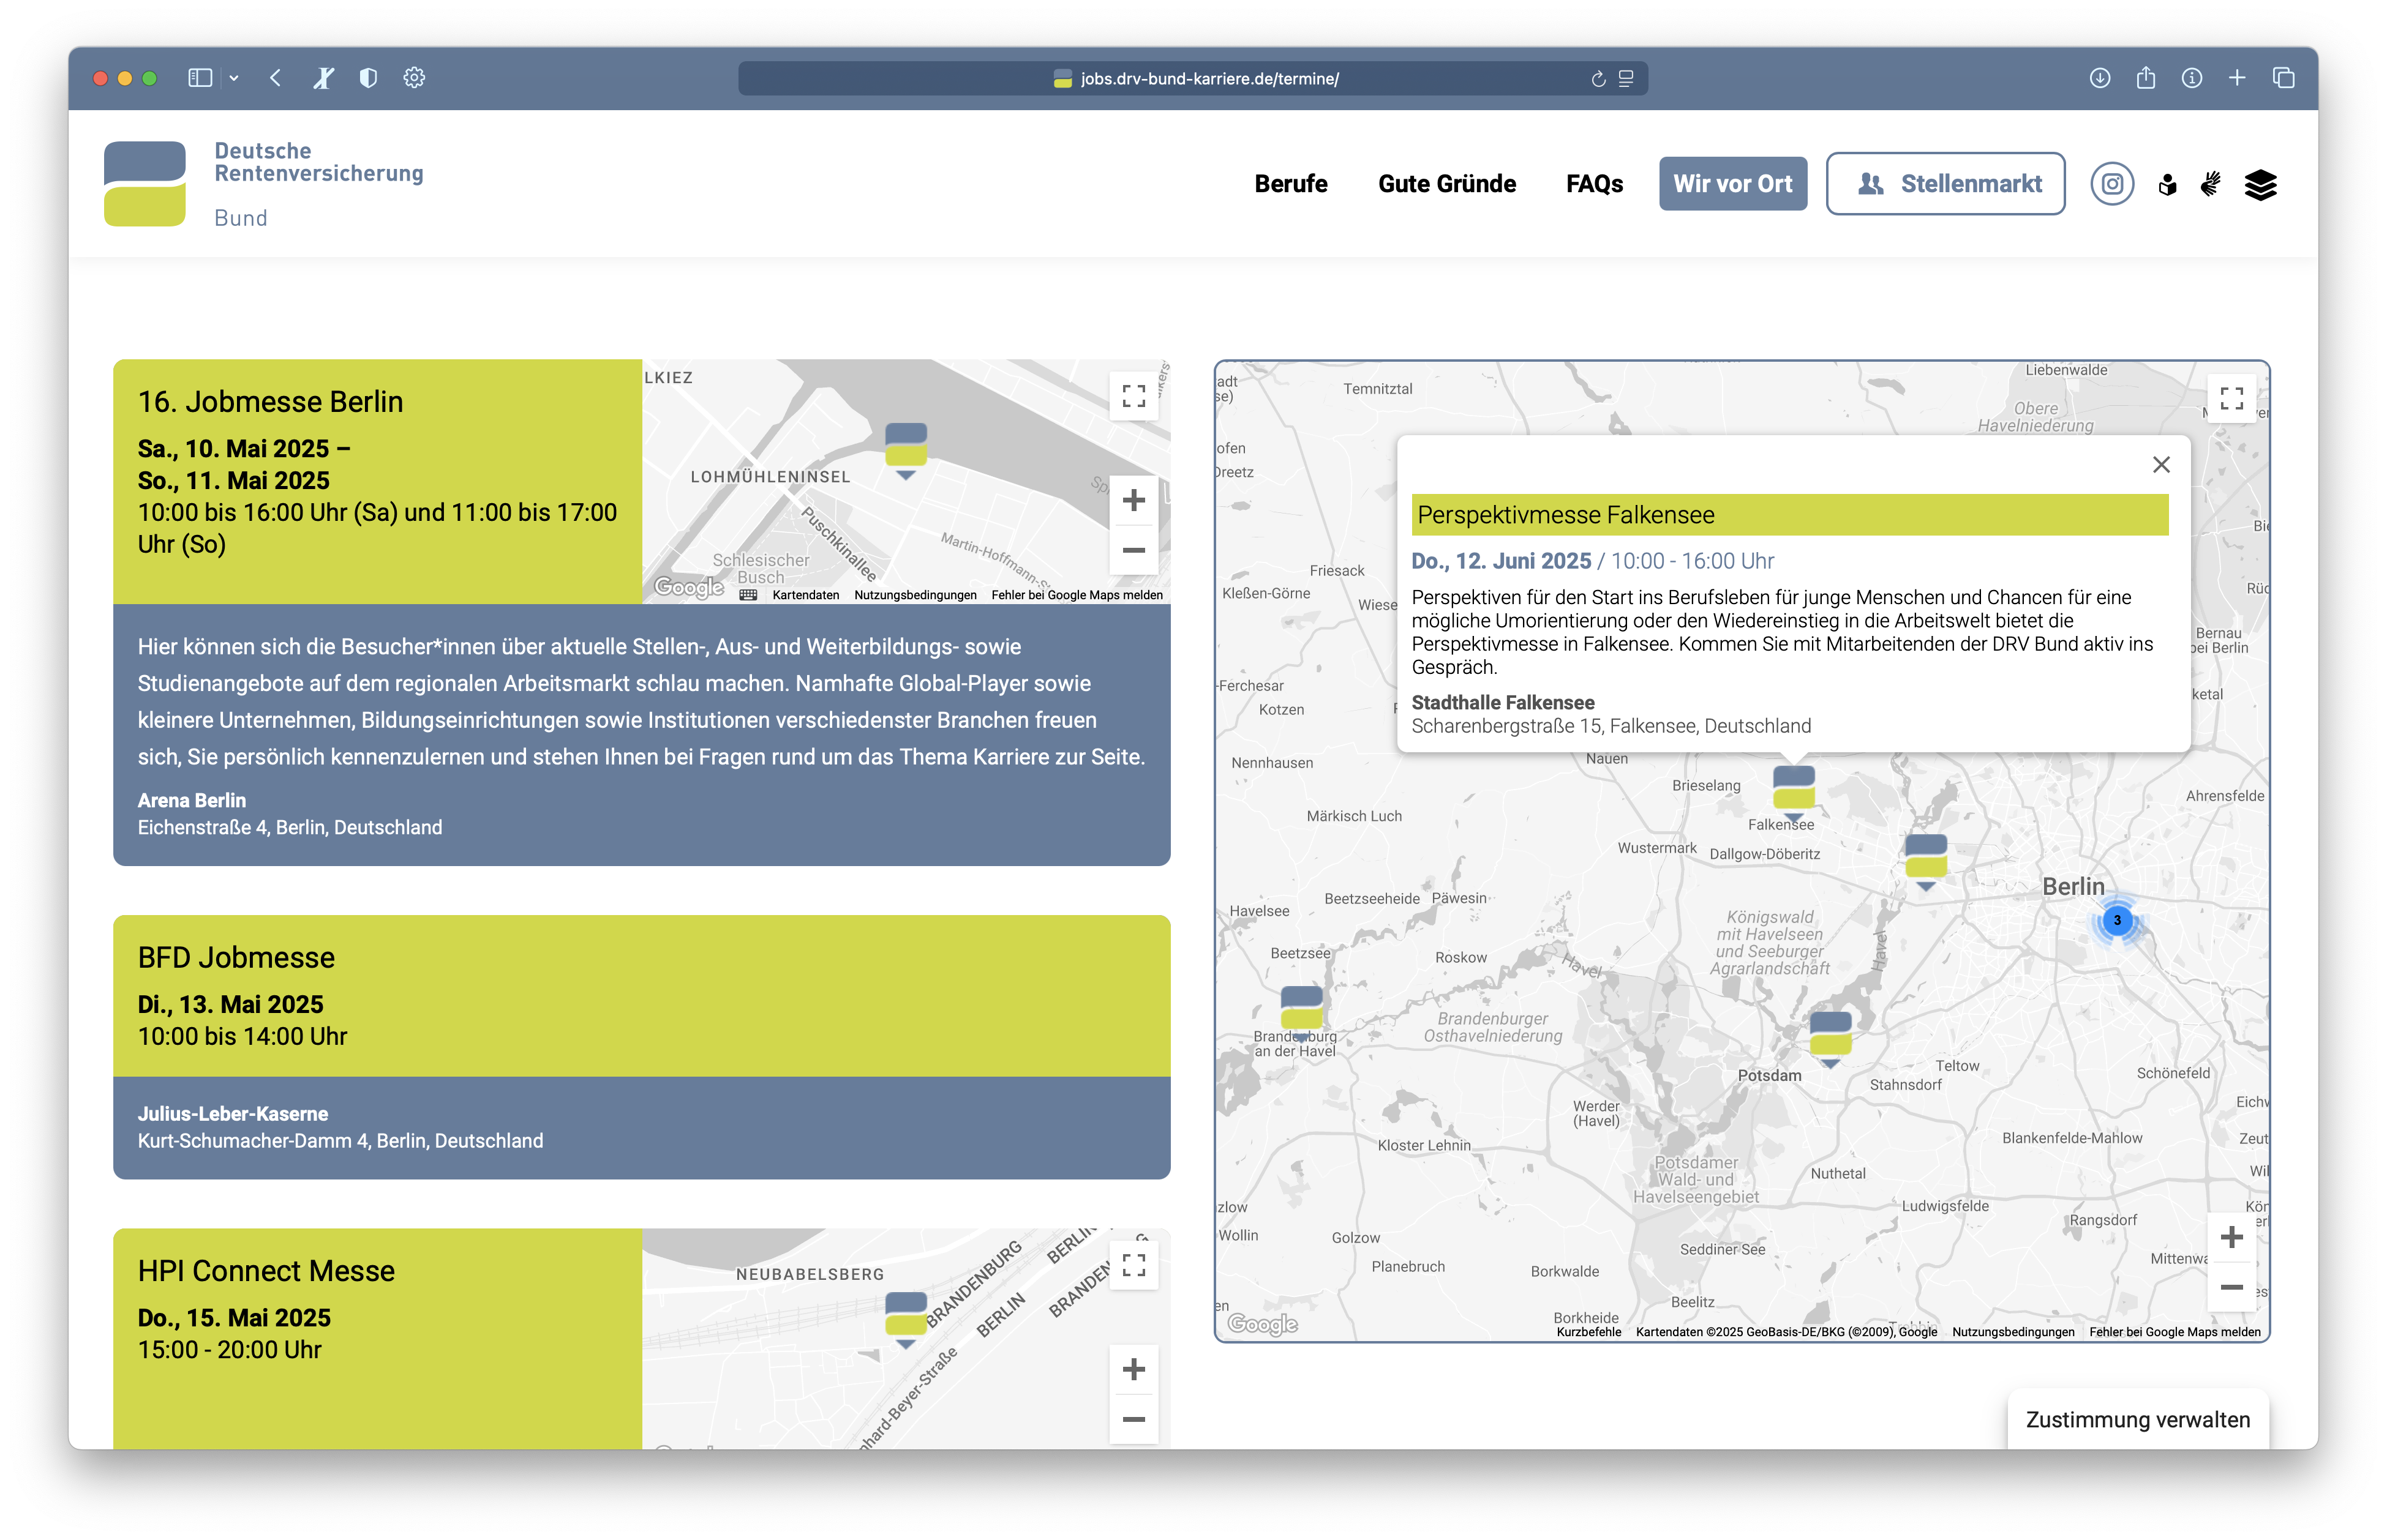Open the sign language icon
Image resolution: width=2387 pixels, height=1540 pixels.
(2211, 184)
